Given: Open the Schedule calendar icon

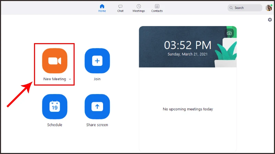Looking at the screenshot, I should coord(55,107).
